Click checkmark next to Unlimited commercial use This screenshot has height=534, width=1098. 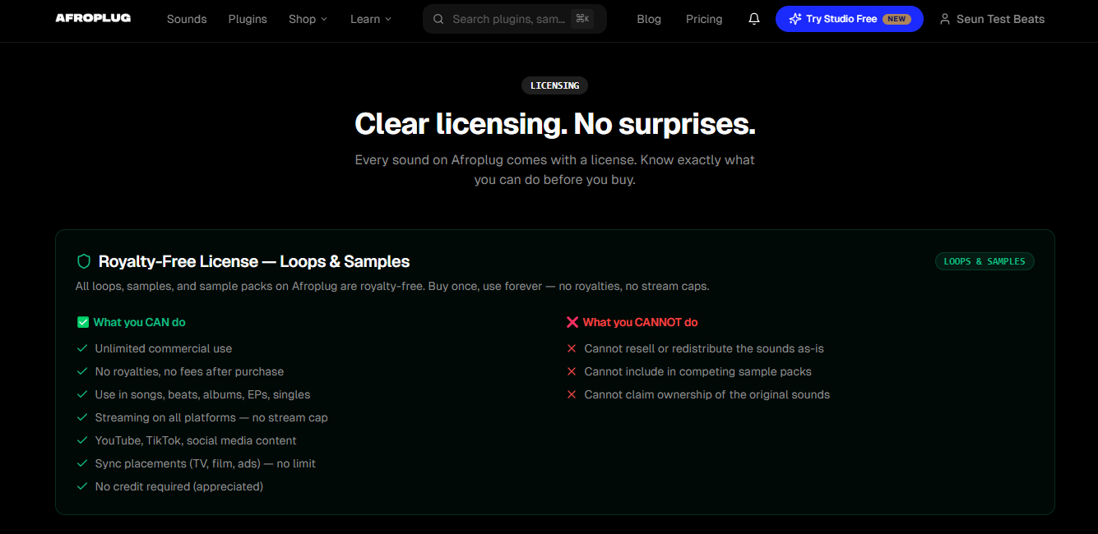pos(82,348)
